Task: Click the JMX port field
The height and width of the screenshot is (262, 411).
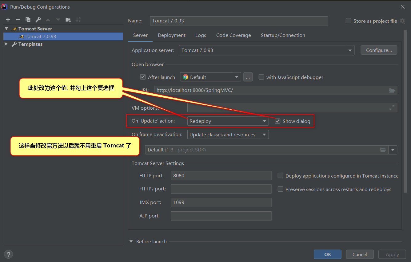Action: tap(221, 202)
